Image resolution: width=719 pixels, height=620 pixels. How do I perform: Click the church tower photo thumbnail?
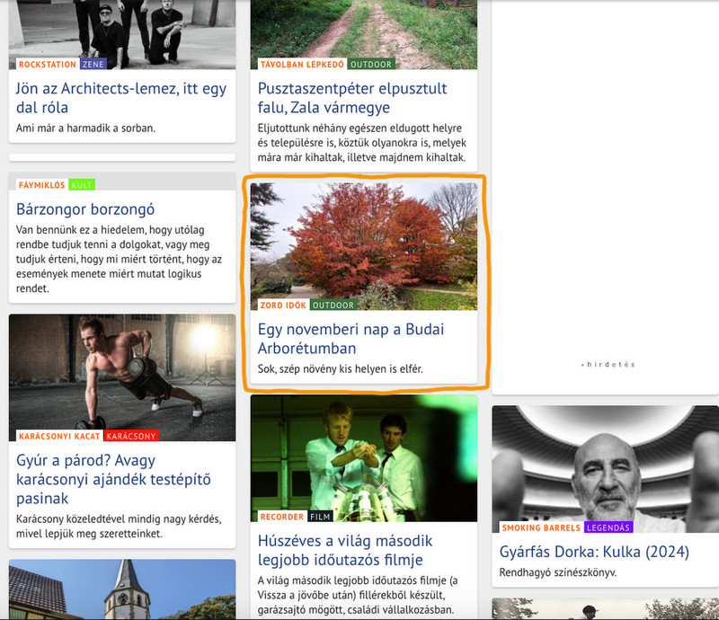(x=122, y=589)
